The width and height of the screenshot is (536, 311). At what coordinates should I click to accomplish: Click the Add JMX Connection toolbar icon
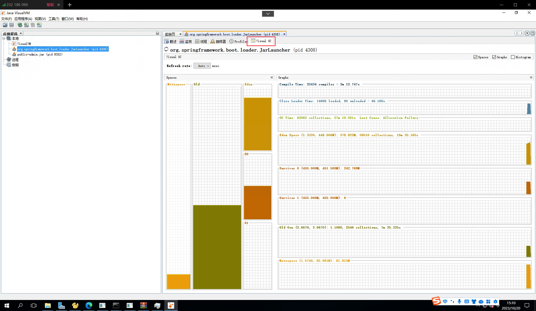coord(26,25)
